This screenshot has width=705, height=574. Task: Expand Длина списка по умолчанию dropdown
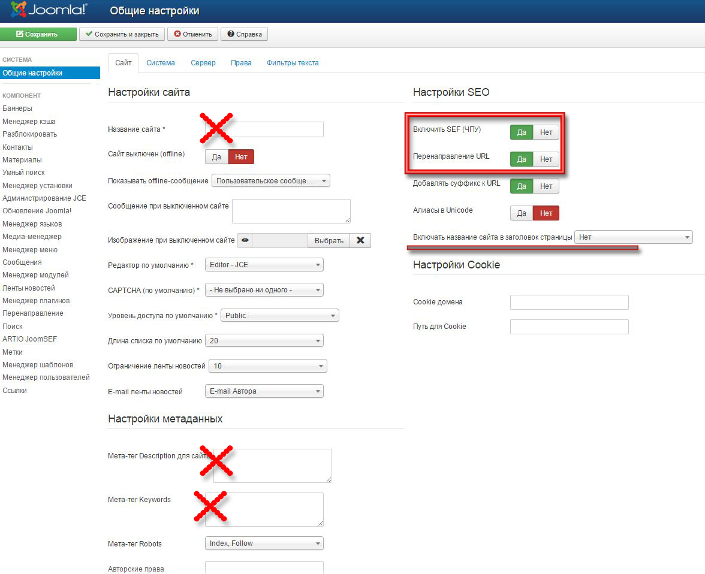[264, 340]
